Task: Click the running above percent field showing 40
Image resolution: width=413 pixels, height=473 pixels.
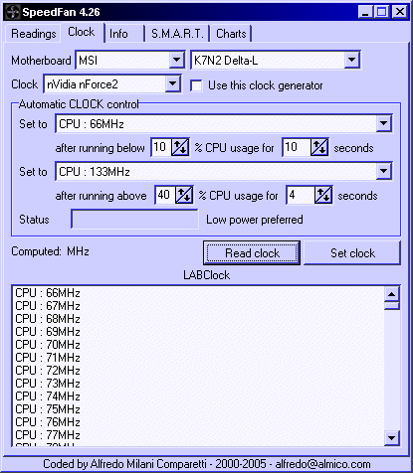Action: 165,195
